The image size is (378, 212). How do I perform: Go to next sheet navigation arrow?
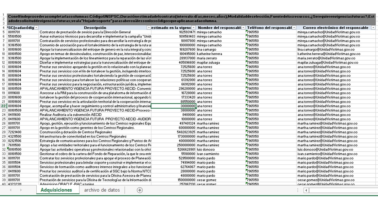(x=21, y=190)
